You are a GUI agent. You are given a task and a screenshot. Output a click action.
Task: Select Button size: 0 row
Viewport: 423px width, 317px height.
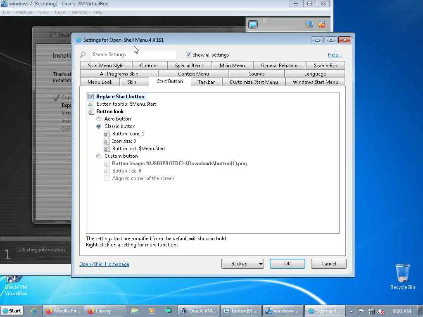(126, 171)
